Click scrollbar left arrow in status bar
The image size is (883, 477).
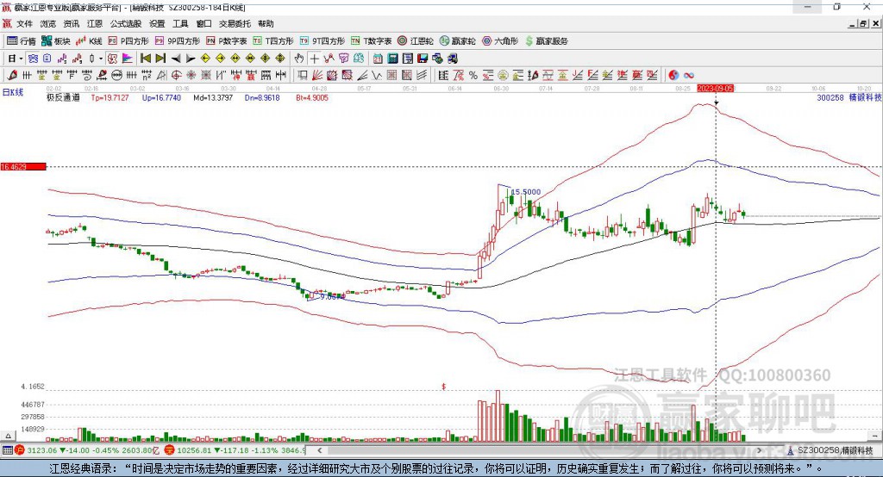(x=319, y=450)
